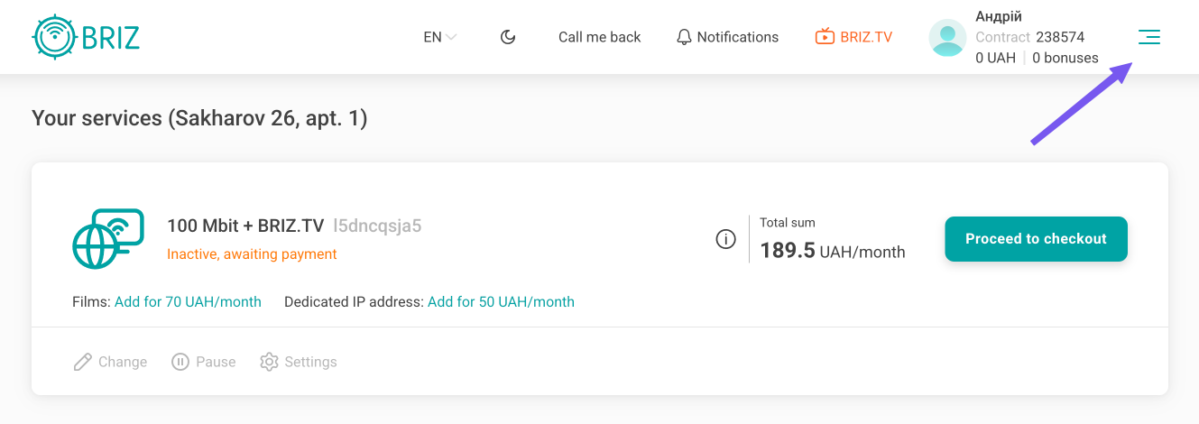
Task: Add Dedicated IP for 50 UAH/month
Action: click(501, 302)
